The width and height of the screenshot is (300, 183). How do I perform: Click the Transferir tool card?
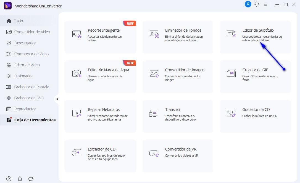(178, 116)
